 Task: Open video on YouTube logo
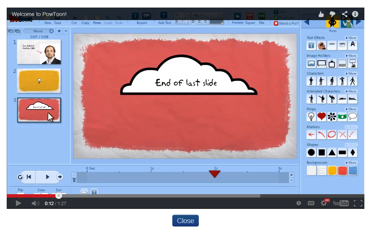(x=340, y=203)
